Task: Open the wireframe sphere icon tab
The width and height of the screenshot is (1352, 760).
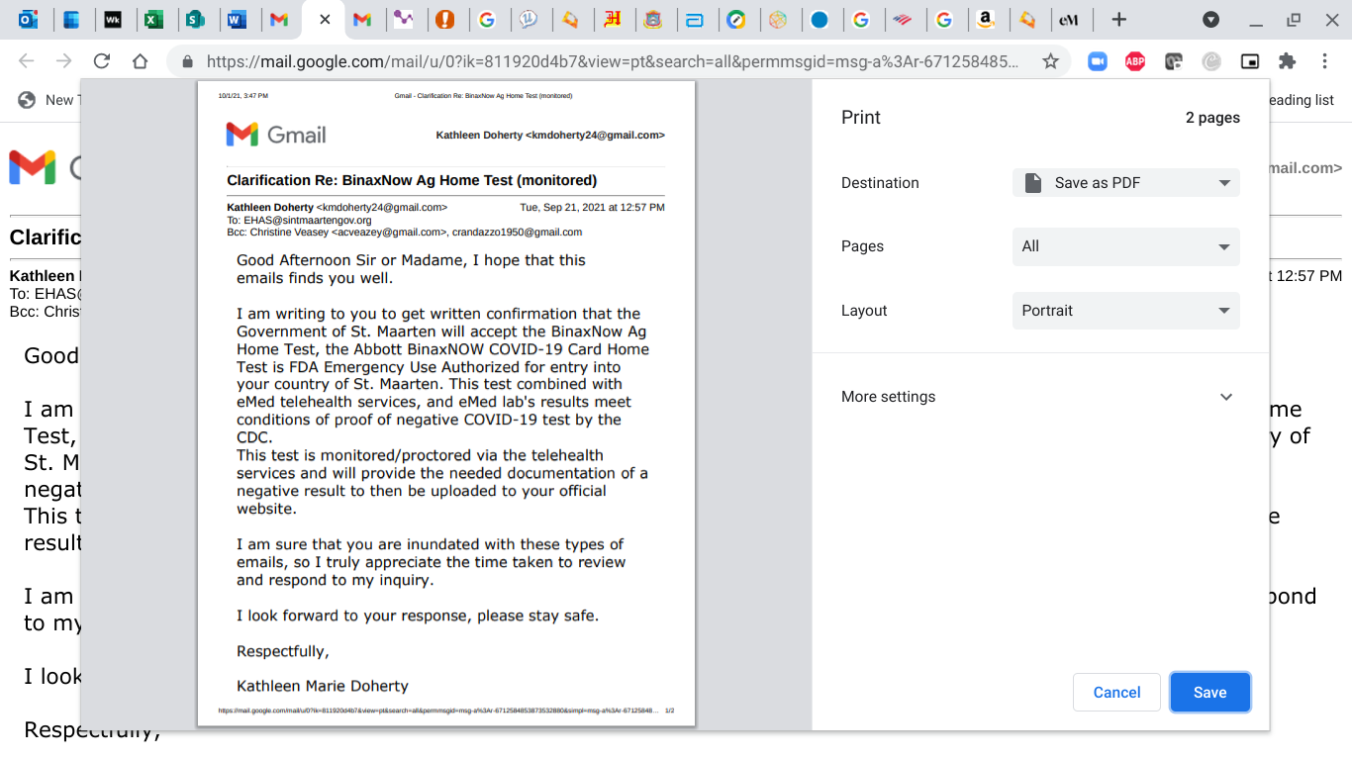Action: click(x=777, y=19)
